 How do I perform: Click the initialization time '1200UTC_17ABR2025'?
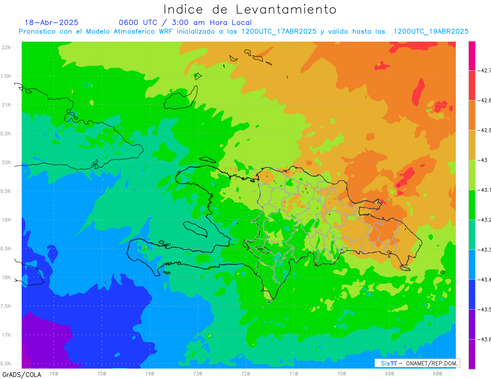tap(279, 31)
